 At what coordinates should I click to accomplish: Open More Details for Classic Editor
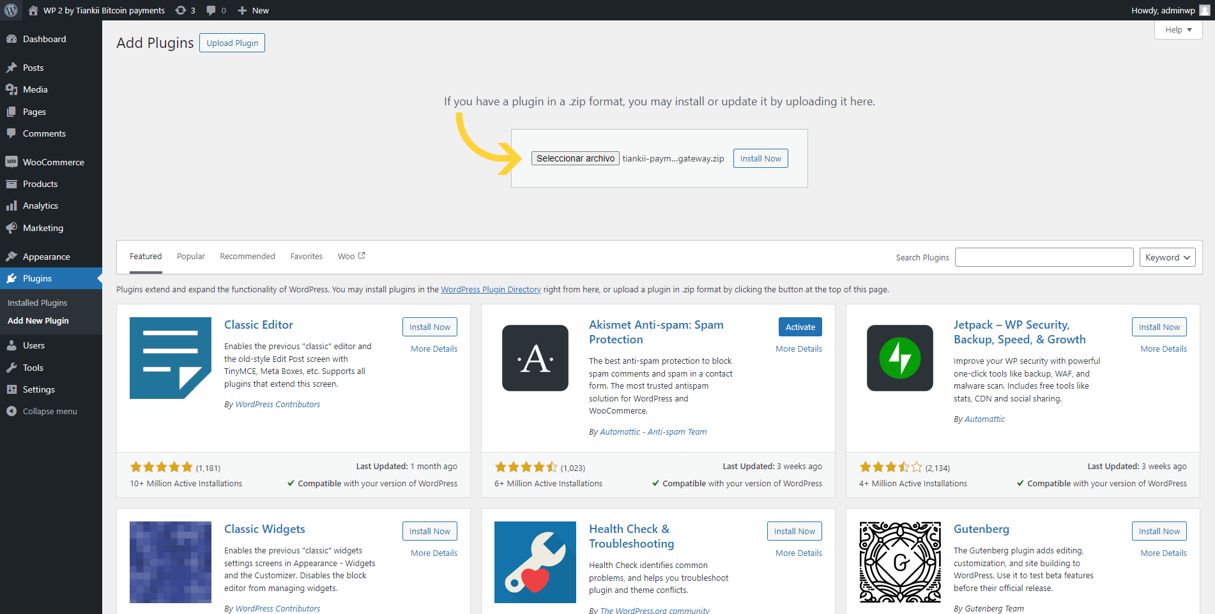[x=434, y=348]
